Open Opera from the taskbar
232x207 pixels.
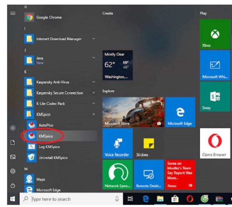point(190,199)
